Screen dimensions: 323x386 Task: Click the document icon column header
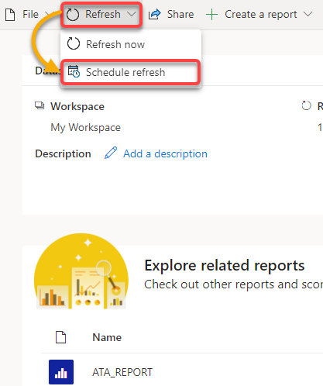[61, 337]
